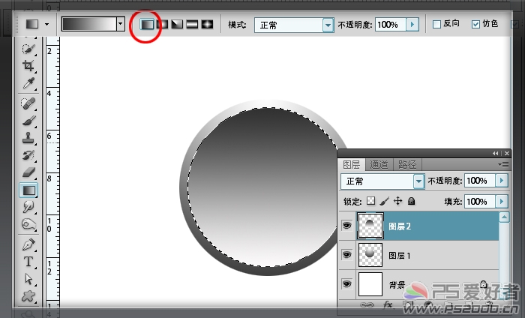The height and width of the screenshot is (318, 525).
Task: Enable the 反向 checkbox
Action: point(436,24)
